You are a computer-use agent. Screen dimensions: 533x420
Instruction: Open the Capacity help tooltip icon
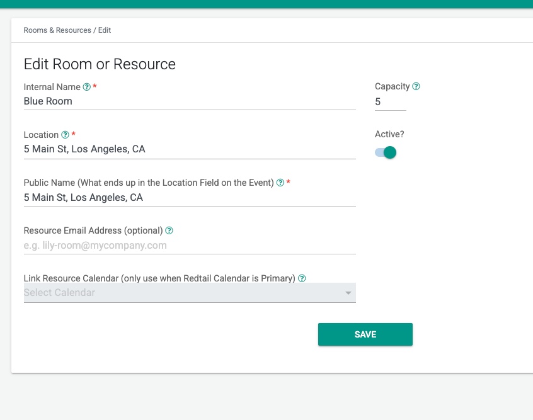pos(416,86)
